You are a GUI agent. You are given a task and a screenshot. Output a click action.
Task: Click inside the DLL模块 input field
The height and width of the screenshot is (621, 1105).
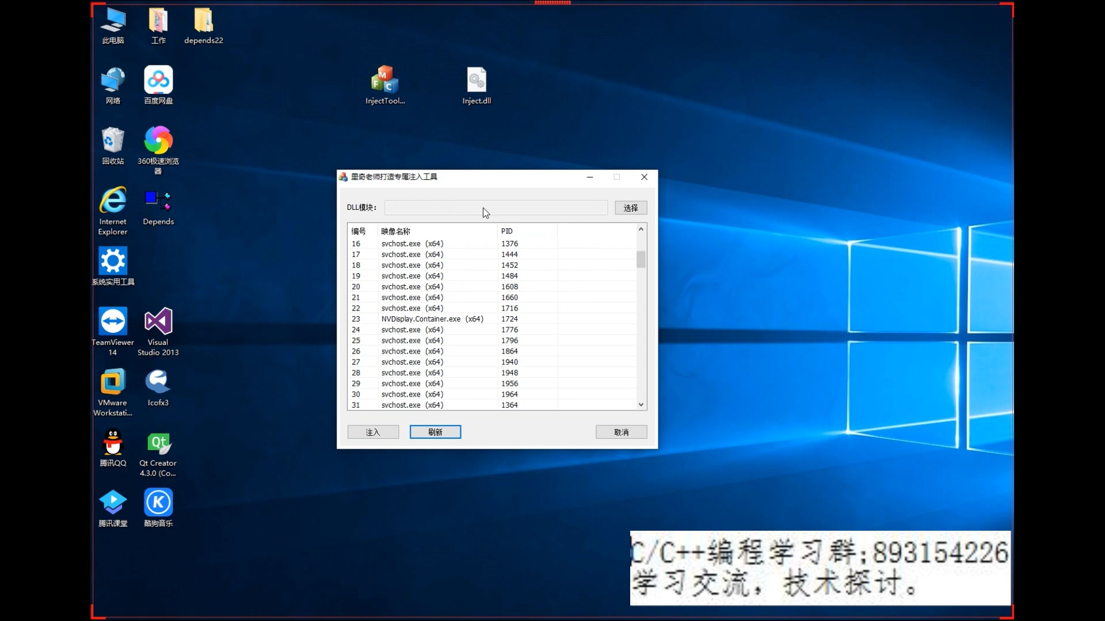(495, 208)
